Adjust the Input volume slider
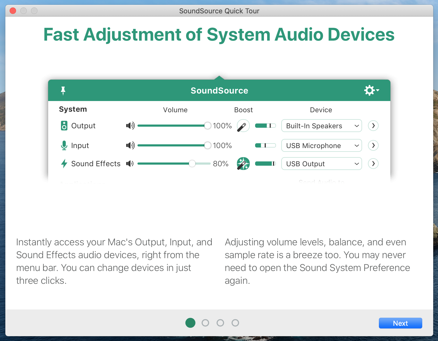The height and width of the screenshot is (341, 438). [x=174, y=145]
